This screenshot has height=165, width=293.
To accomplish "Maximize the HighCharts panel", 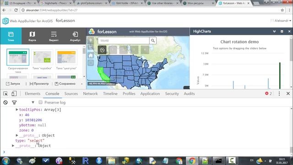I will 282,32.
